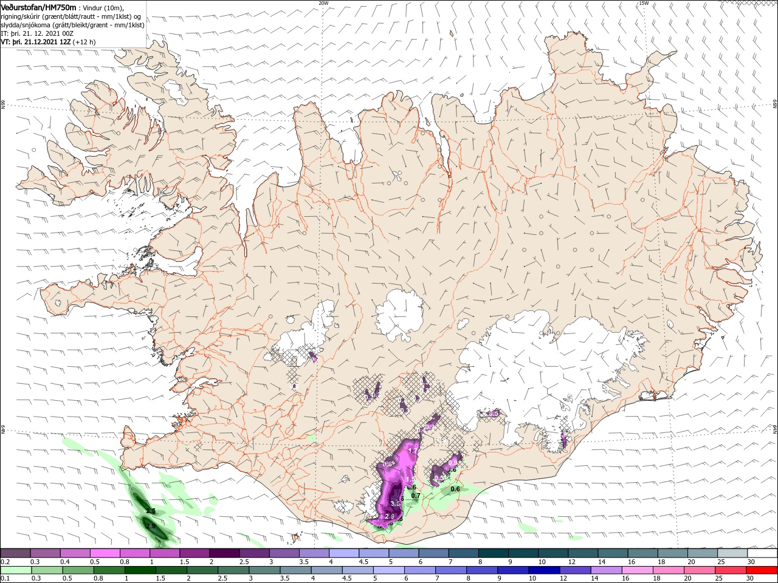
Task: Select upper legend swatch labeled 0.3
Action: [x=45, y=553]
